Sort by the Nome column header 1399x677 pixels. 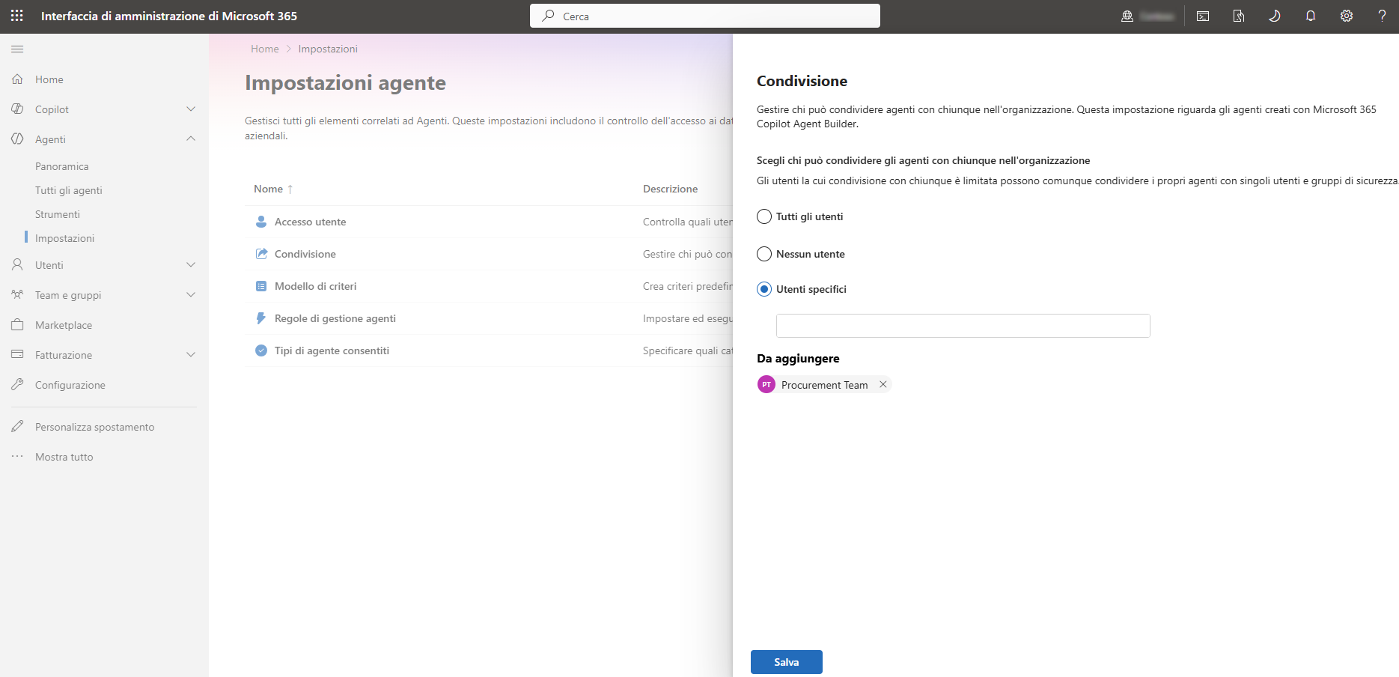(273, 189)
